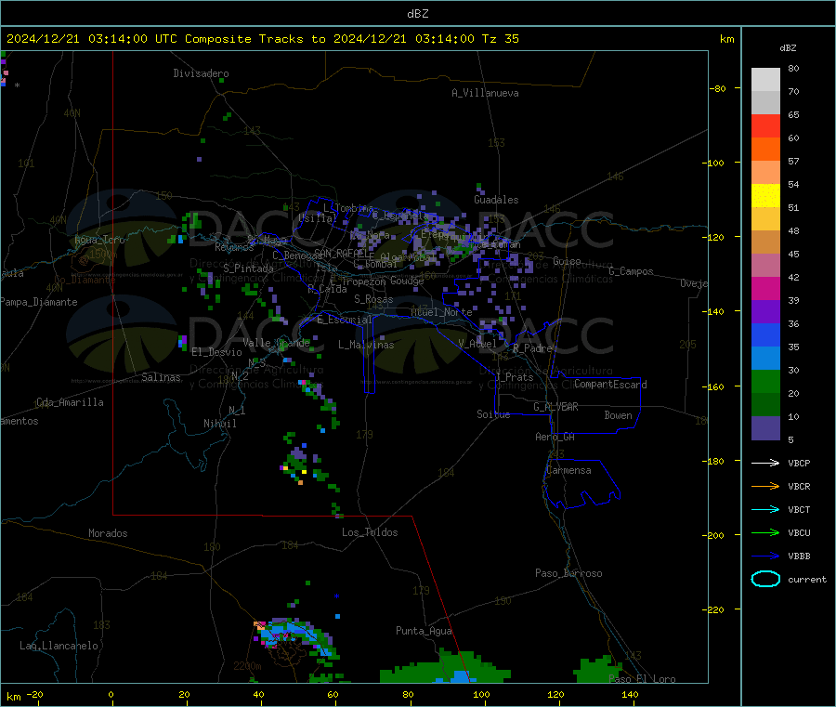This screenshot has height=707, width=836.
Task: Click the orange VBCR arrow legend icon
Action: point(765,486)
